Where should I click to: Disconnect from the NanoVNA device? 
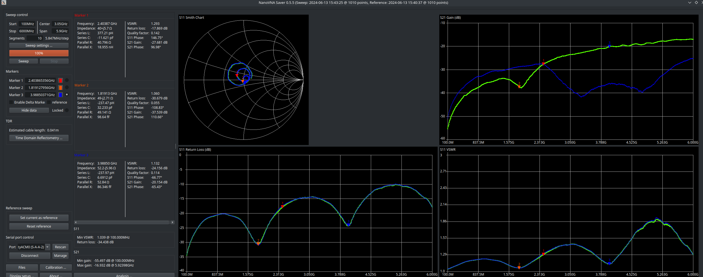(30, 255)
